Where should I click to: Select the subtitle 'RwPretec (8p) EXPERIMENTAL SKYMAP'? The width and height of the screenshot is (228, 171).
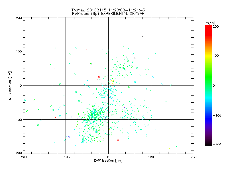pos(108,13)
